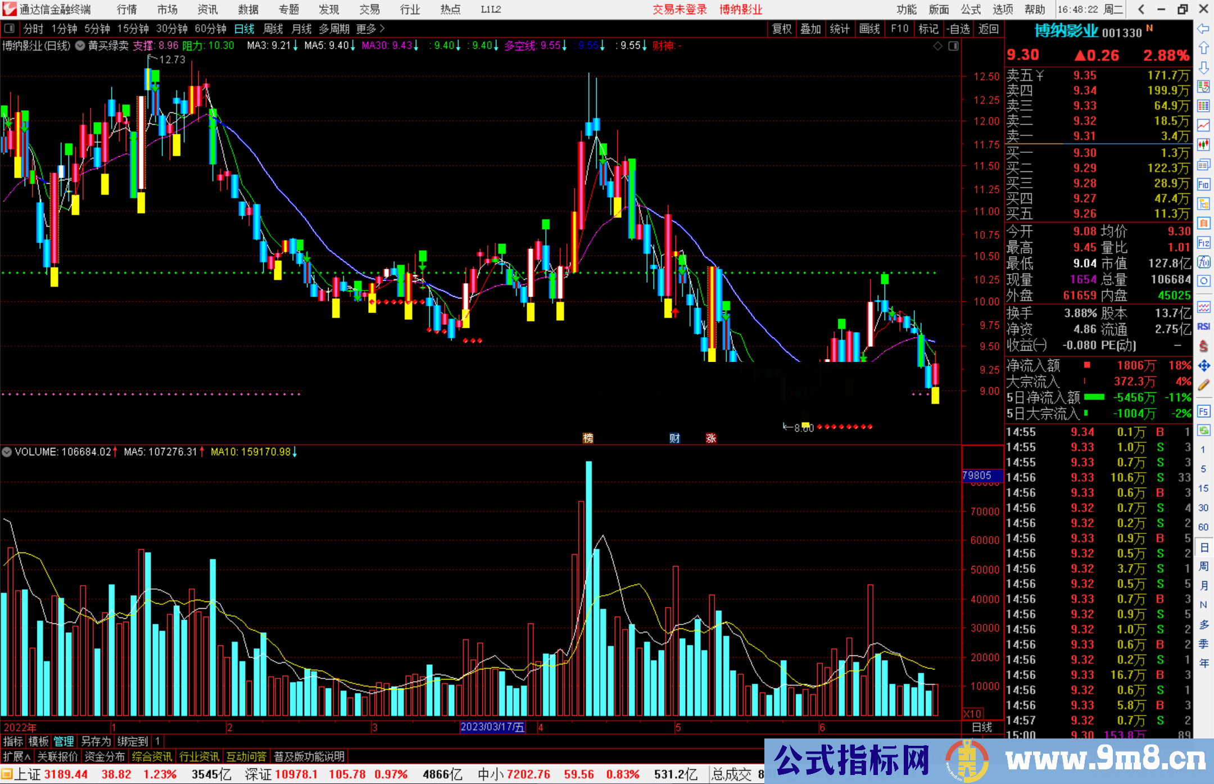Screen dimensions: 1214x784
Task: Click the 2023/03/17 date marker on timeline
Action: [492, 727]
